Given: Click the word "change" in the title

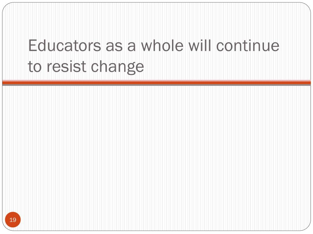Looking at the screenshot, I should coord(117,67).
